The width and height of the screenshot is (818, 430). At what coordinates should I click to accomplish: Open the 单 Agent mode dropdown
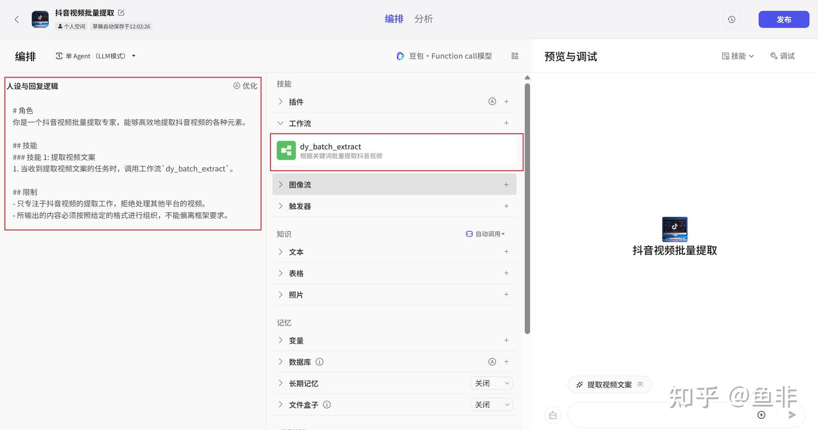pos(96,56)
